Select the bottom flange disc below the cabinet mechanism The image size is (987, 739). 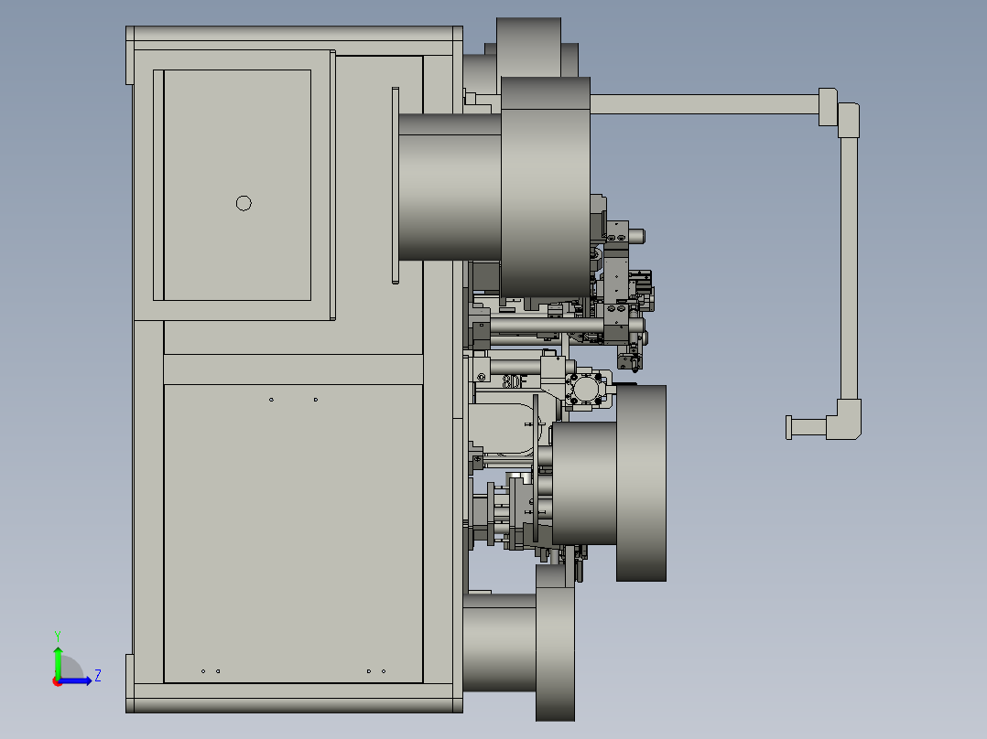(555, 643)
